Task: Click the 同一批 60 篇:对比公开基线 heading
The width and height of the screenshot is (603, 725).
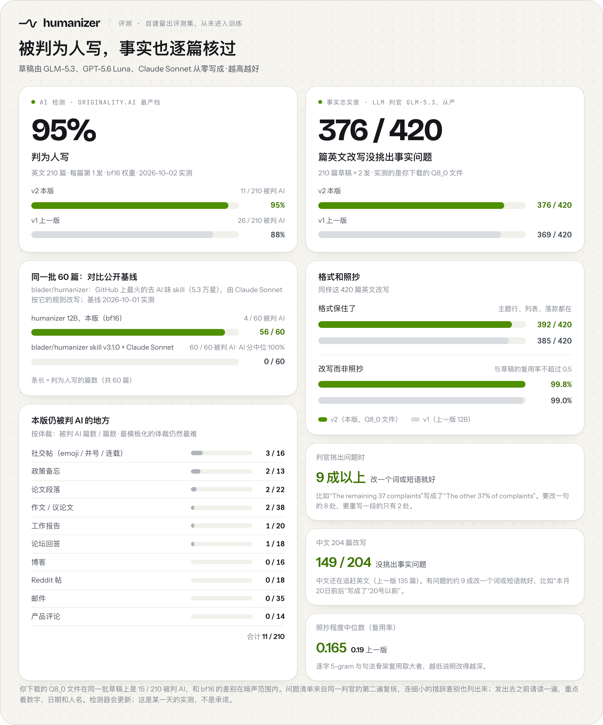Action: pos(84,277)
